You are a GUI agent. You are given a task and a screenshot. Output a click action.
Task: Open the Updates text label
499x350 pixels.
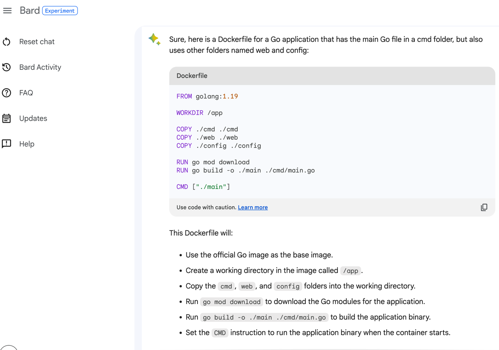(33, 118)
